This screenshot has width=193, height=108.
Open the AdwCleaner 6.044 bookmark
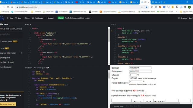20,12
